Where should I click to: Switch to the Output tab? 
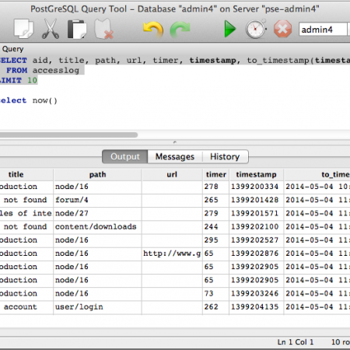[125, 156]
